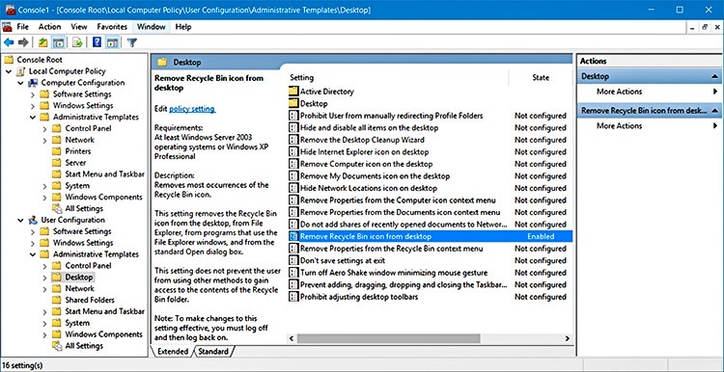Click the blue Back arrow in toolbar
The height and width of the screenshot is (372, 724).
pyautogui.click(x=9, y=42)
